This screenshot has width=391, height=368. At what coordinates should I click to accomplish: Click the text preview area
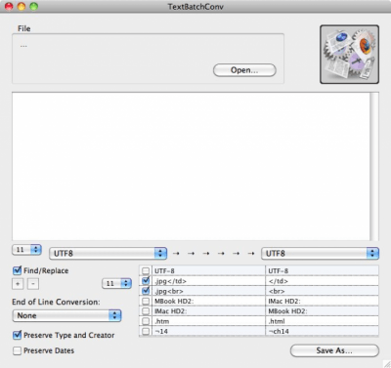click(x=191, y=166)
